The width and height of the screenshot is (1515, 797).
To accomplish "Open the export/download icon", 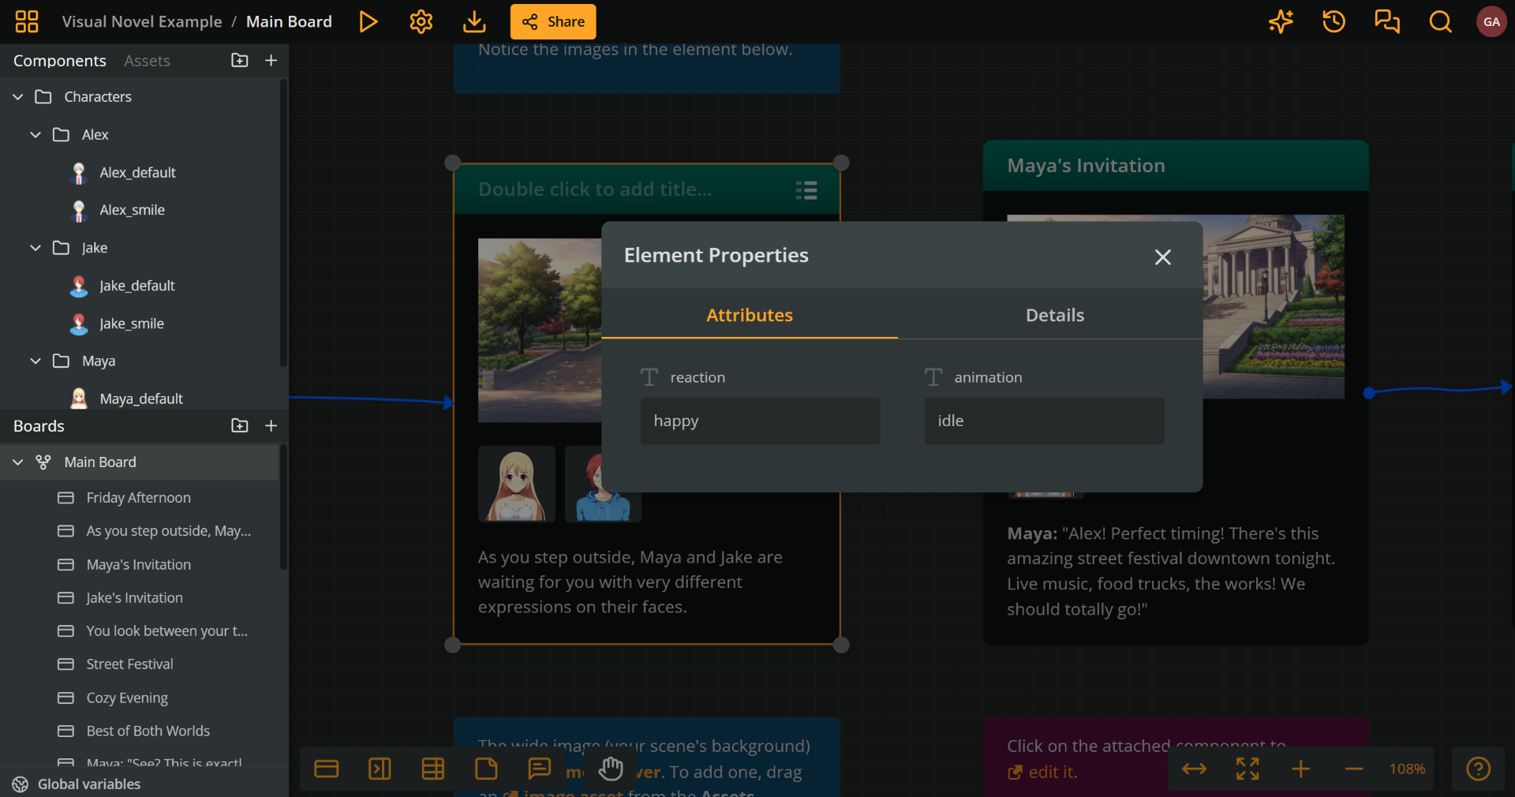I will click(x=473, y=21).
